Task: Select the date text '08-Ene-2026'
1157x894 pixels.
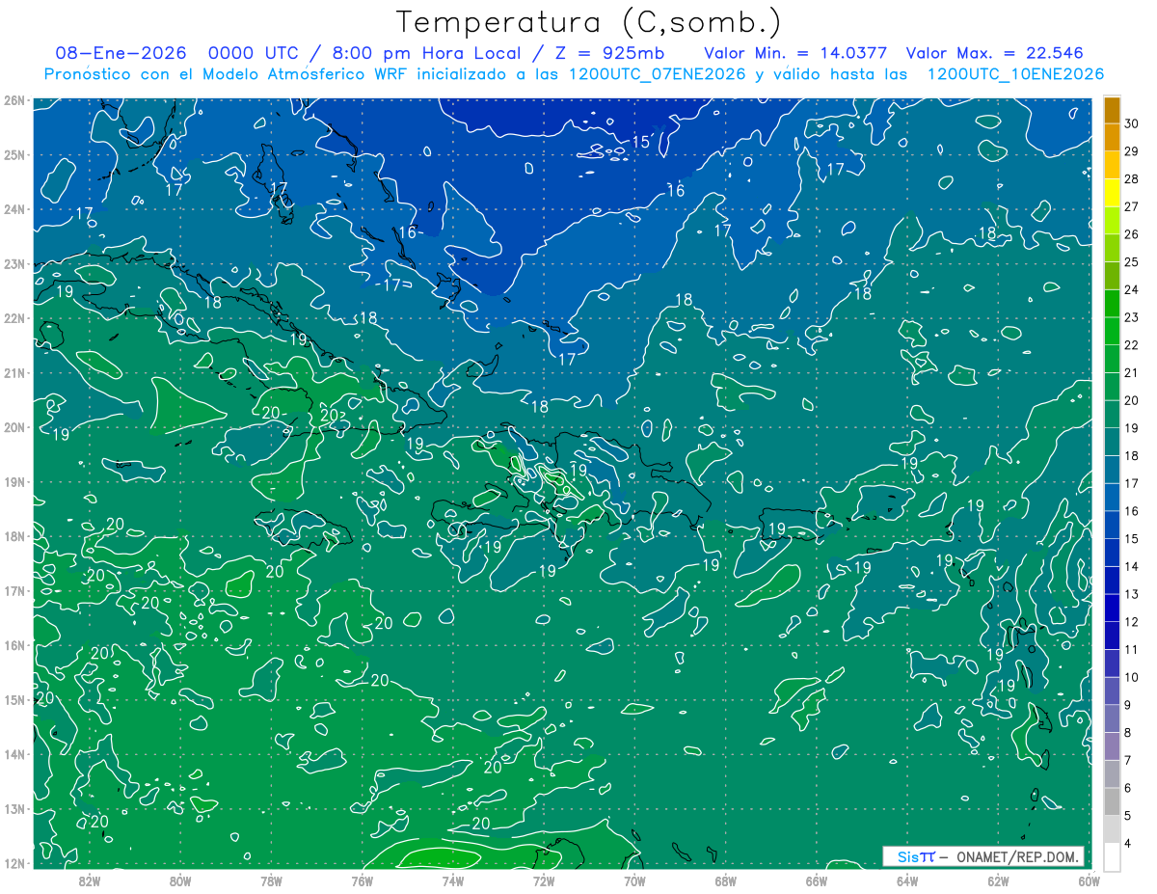Action: 120,53
